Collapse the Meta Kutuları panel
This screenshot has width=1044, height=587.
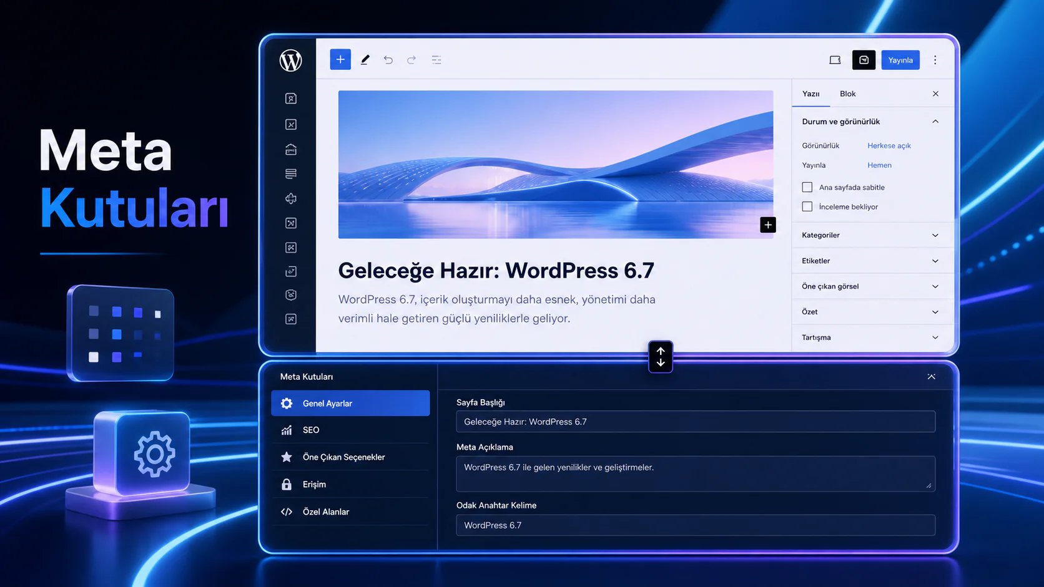tap(931, 377)
